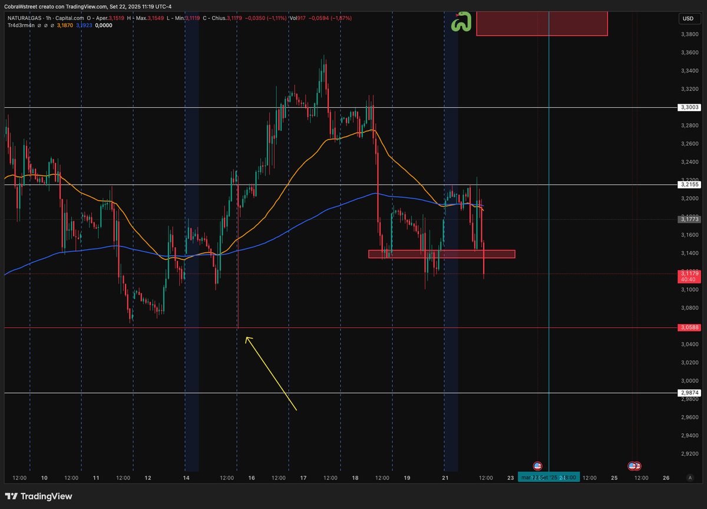Click the 3,2600 price axis label
This screenshot has height=509, width=707.
point(689,144)
